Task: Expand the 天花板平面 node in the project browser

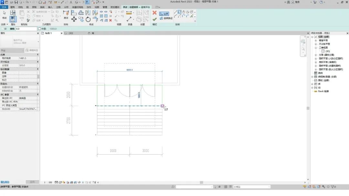Action: [x=316, y=44]
